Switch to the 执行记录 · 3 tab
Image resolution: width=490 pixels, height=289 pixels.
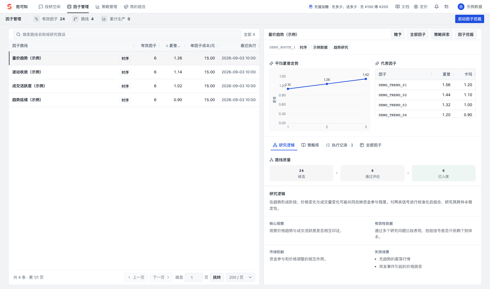[x=339, y=145]
